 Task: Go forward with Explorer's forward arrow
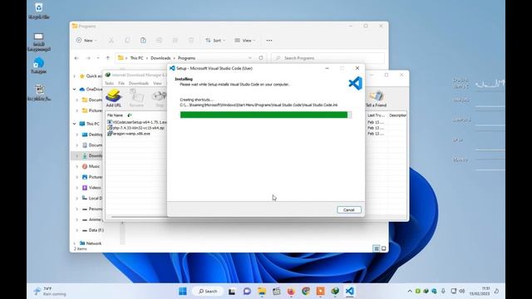[88, 58]
